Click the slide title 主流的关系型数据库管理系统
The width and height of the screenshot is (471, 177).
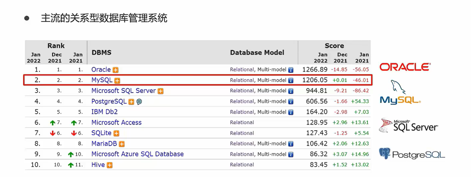click(x=104, y=18)
